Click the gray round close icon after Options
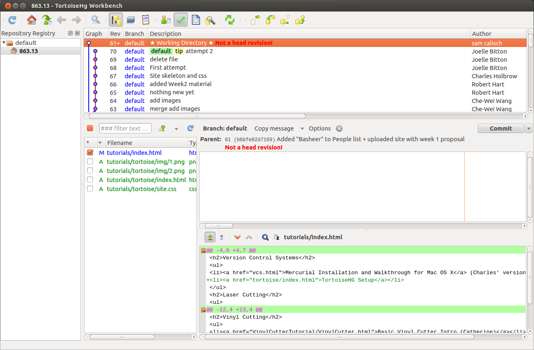 (339, 128)
